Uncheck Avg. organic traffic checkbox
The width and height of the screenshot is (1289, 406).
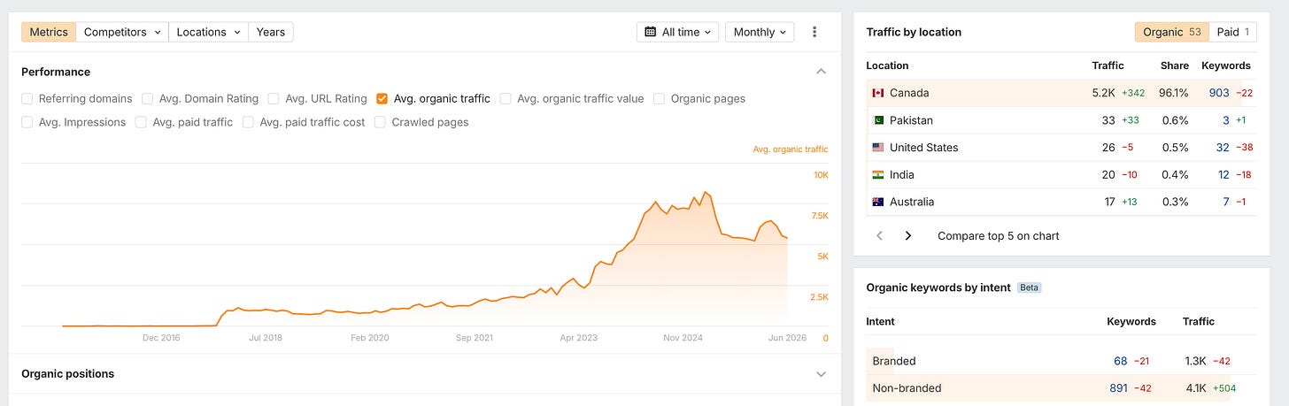coord(382,99)
